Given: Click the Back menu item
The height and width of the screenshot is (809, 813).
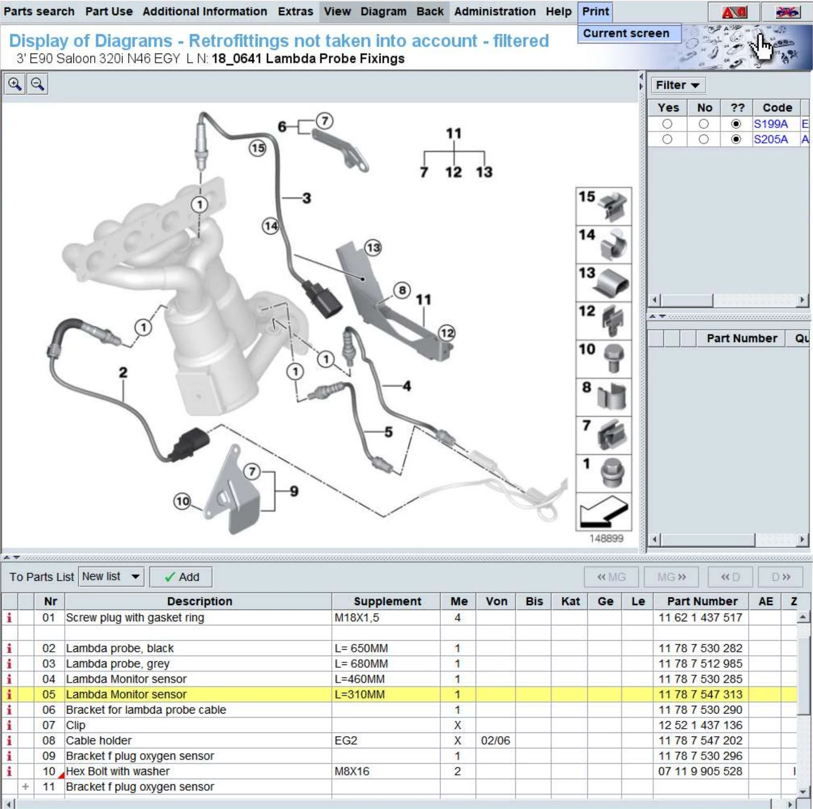Looking at the screenshot, I should (430, 11).
